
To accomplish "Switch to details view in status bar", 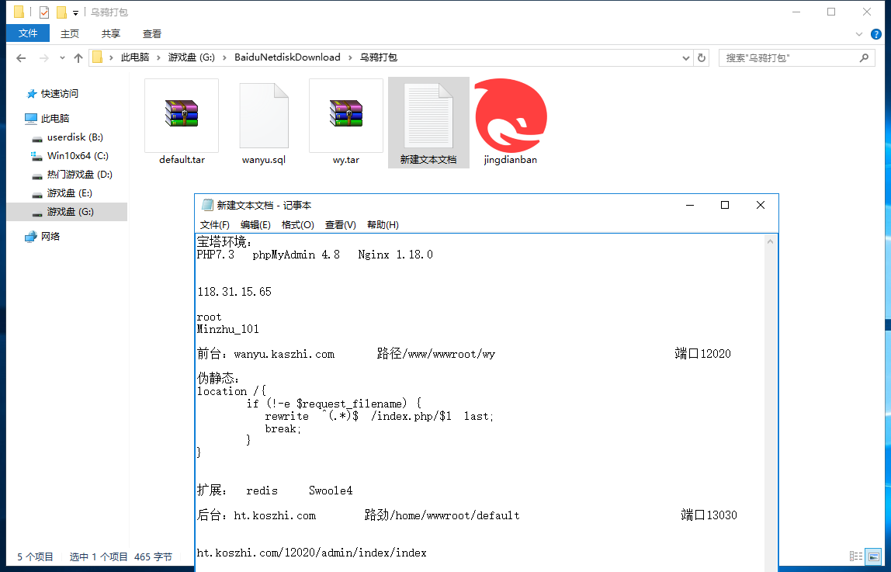I will pyautogui.click(x=855, y=556).
